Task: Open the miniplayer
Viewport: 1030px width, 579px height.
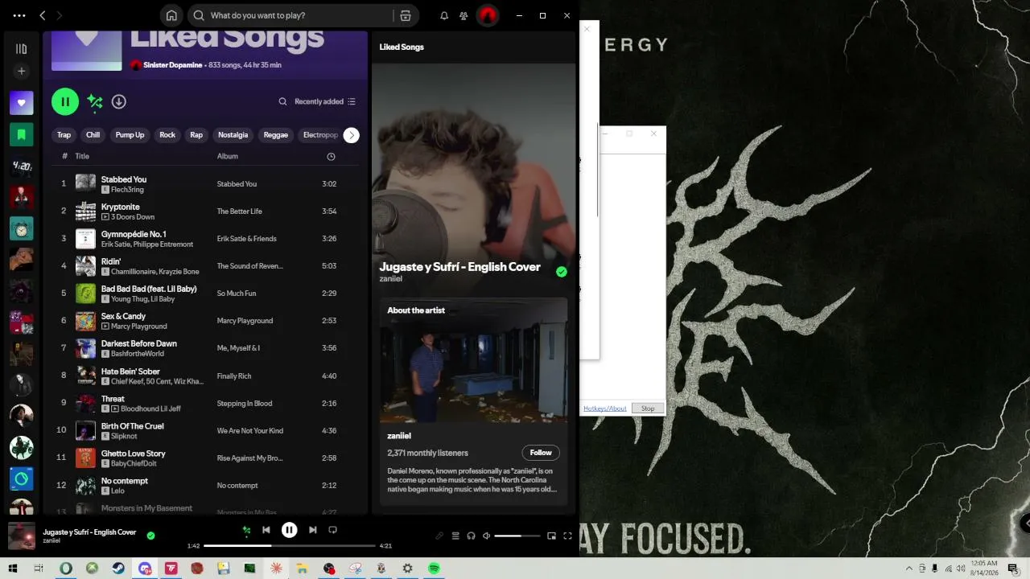Action: pyautogui.click(x=551, y=536)
